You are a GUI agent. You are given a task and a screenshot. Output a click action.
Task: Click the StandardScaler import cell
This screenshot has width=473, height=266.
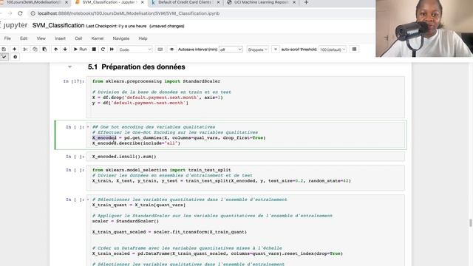pos(245,98)
